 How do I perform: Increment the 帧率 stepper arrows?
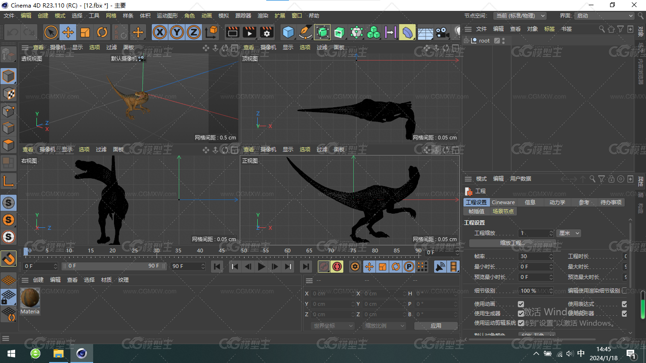[x=551, y=256]
